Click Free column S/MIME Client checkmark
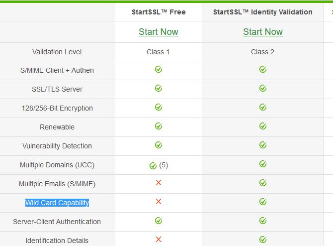 [x=159, y=70]
